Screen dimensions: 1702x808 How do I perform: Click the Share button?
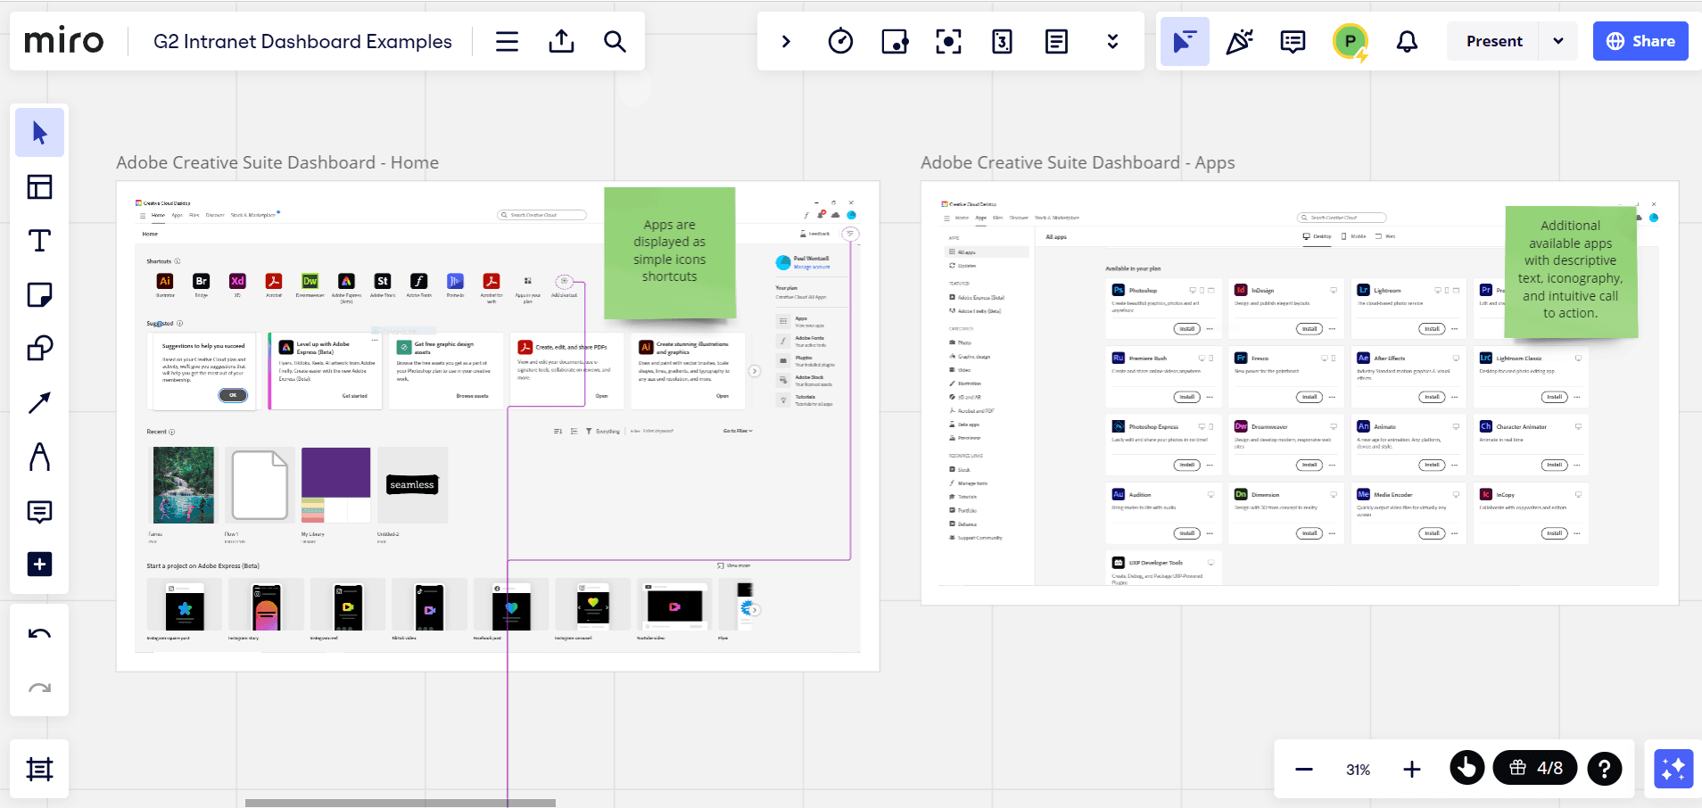click(1640, 41)
